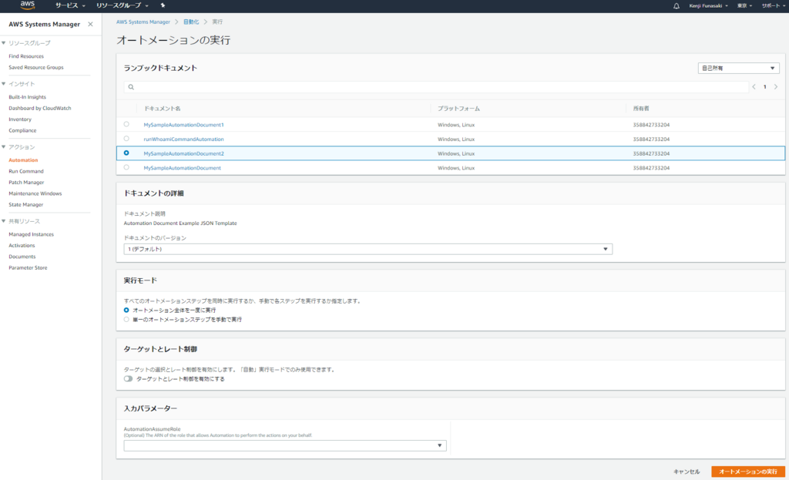The image size is (789, 480).
Task: Open the 東京 region menu
Action: 745,6
